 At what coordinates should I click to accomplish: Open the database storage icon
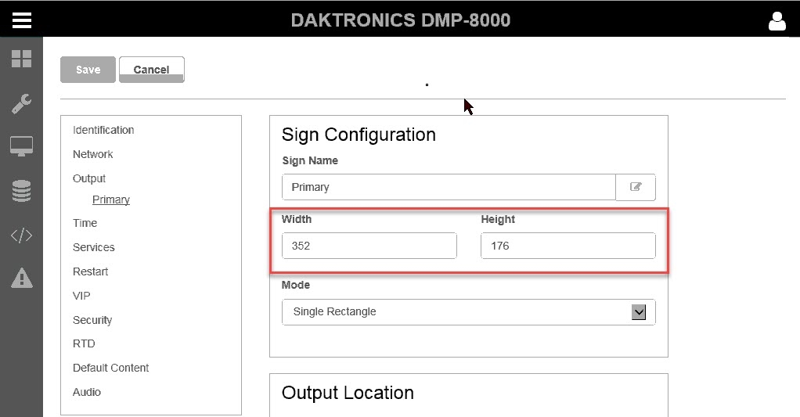pos(21,191)
